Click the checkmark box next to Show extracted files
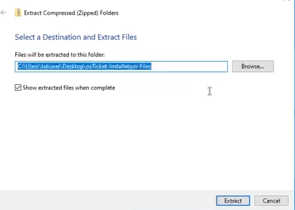The image size is (295, 210). tap(18, 87)
